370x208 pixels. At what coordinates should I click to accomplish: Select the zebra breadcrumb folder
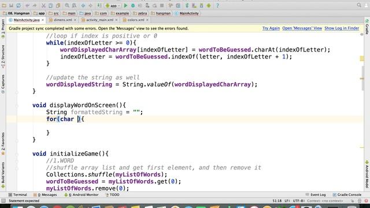point(140,13)
